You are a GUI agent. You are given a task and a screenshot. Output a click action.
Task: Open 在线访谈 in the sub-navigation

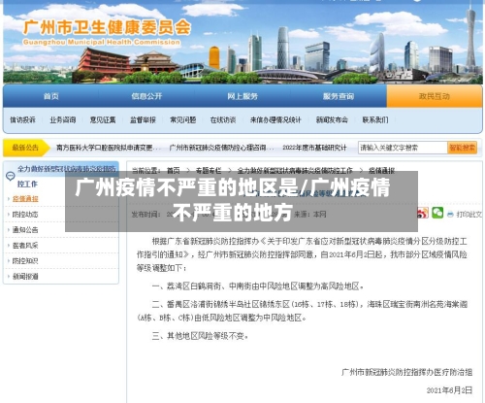(x=223, y=119)
